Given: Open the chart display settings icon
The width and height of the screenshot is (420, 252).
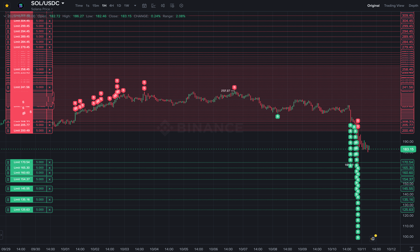Looking at the screenshot, I should point(172,6).
